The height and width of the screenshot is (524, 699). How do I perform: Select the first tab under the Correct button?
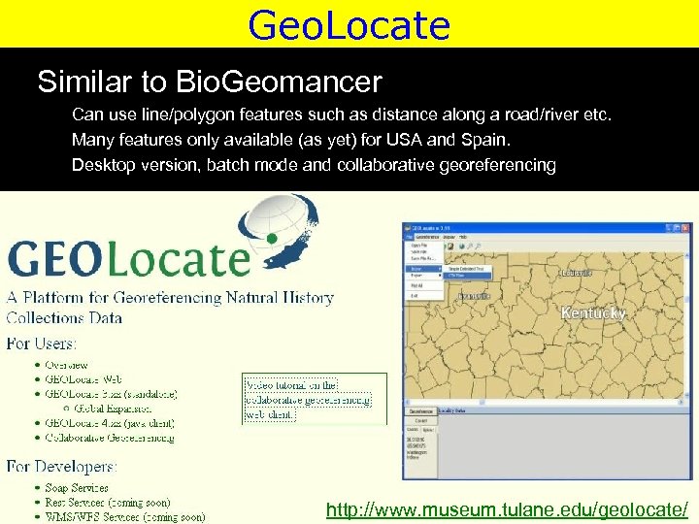pyautogui.click(x=413, y=429)
